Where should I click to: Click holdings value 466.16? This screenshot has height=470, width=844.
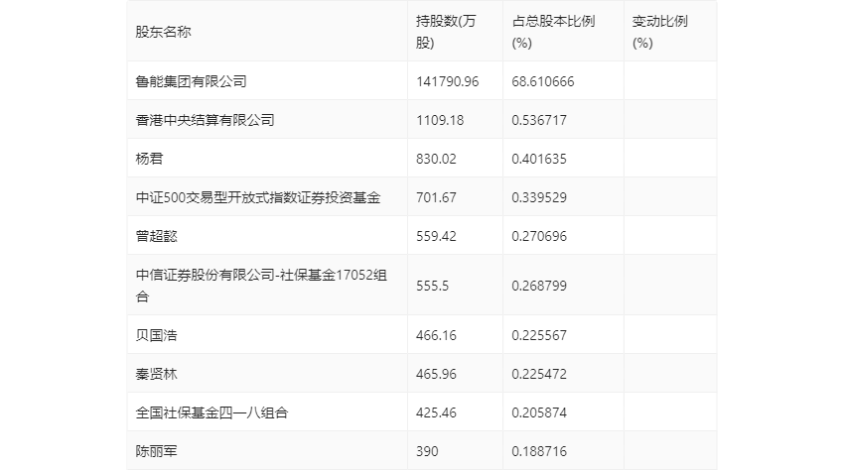pos(436,335)
